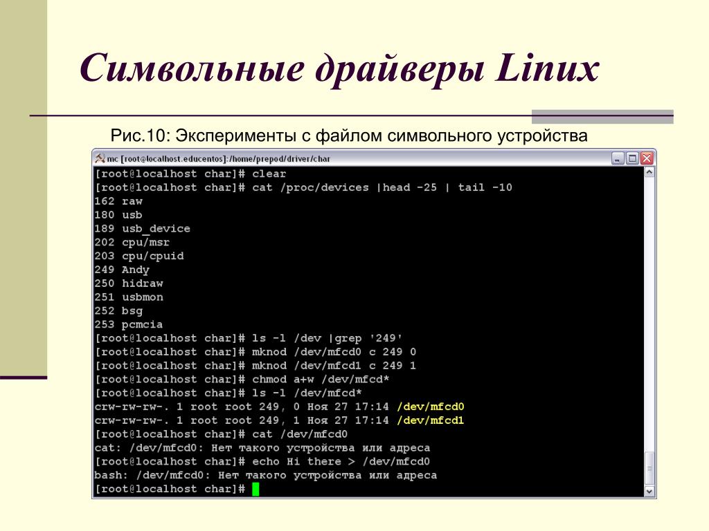The height and width of the screenshot is (531, 709).
Task: Click the line '202 cpu/msr'
Action: pyautogui.click(x=132, y=243)
